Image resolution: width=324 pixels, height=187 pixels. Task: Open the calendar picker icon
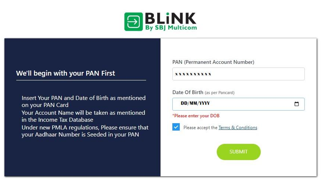click(296, 104)
